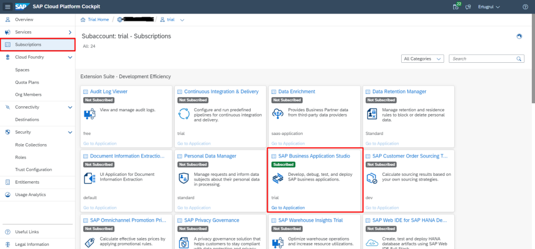Open Cloud Foundry sidebar item
535x249 pixels.
click(x=29, y=57)
